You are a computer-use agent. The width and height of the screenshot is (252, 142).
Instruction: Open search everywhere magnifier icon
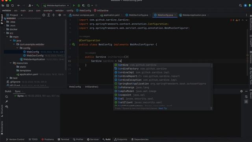(241, 6)
